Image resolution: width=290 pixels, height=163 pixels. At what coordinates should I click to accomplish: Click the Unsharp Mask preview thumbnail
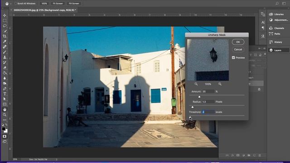click(x=208, y=60)
